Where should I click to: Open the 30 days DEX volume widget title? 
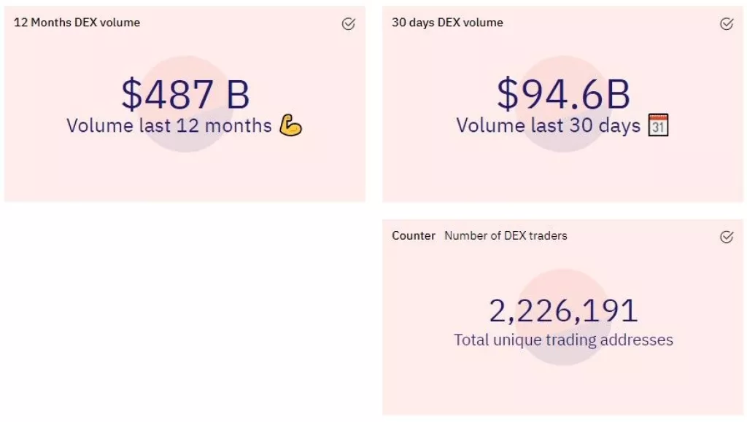(447, 23)
